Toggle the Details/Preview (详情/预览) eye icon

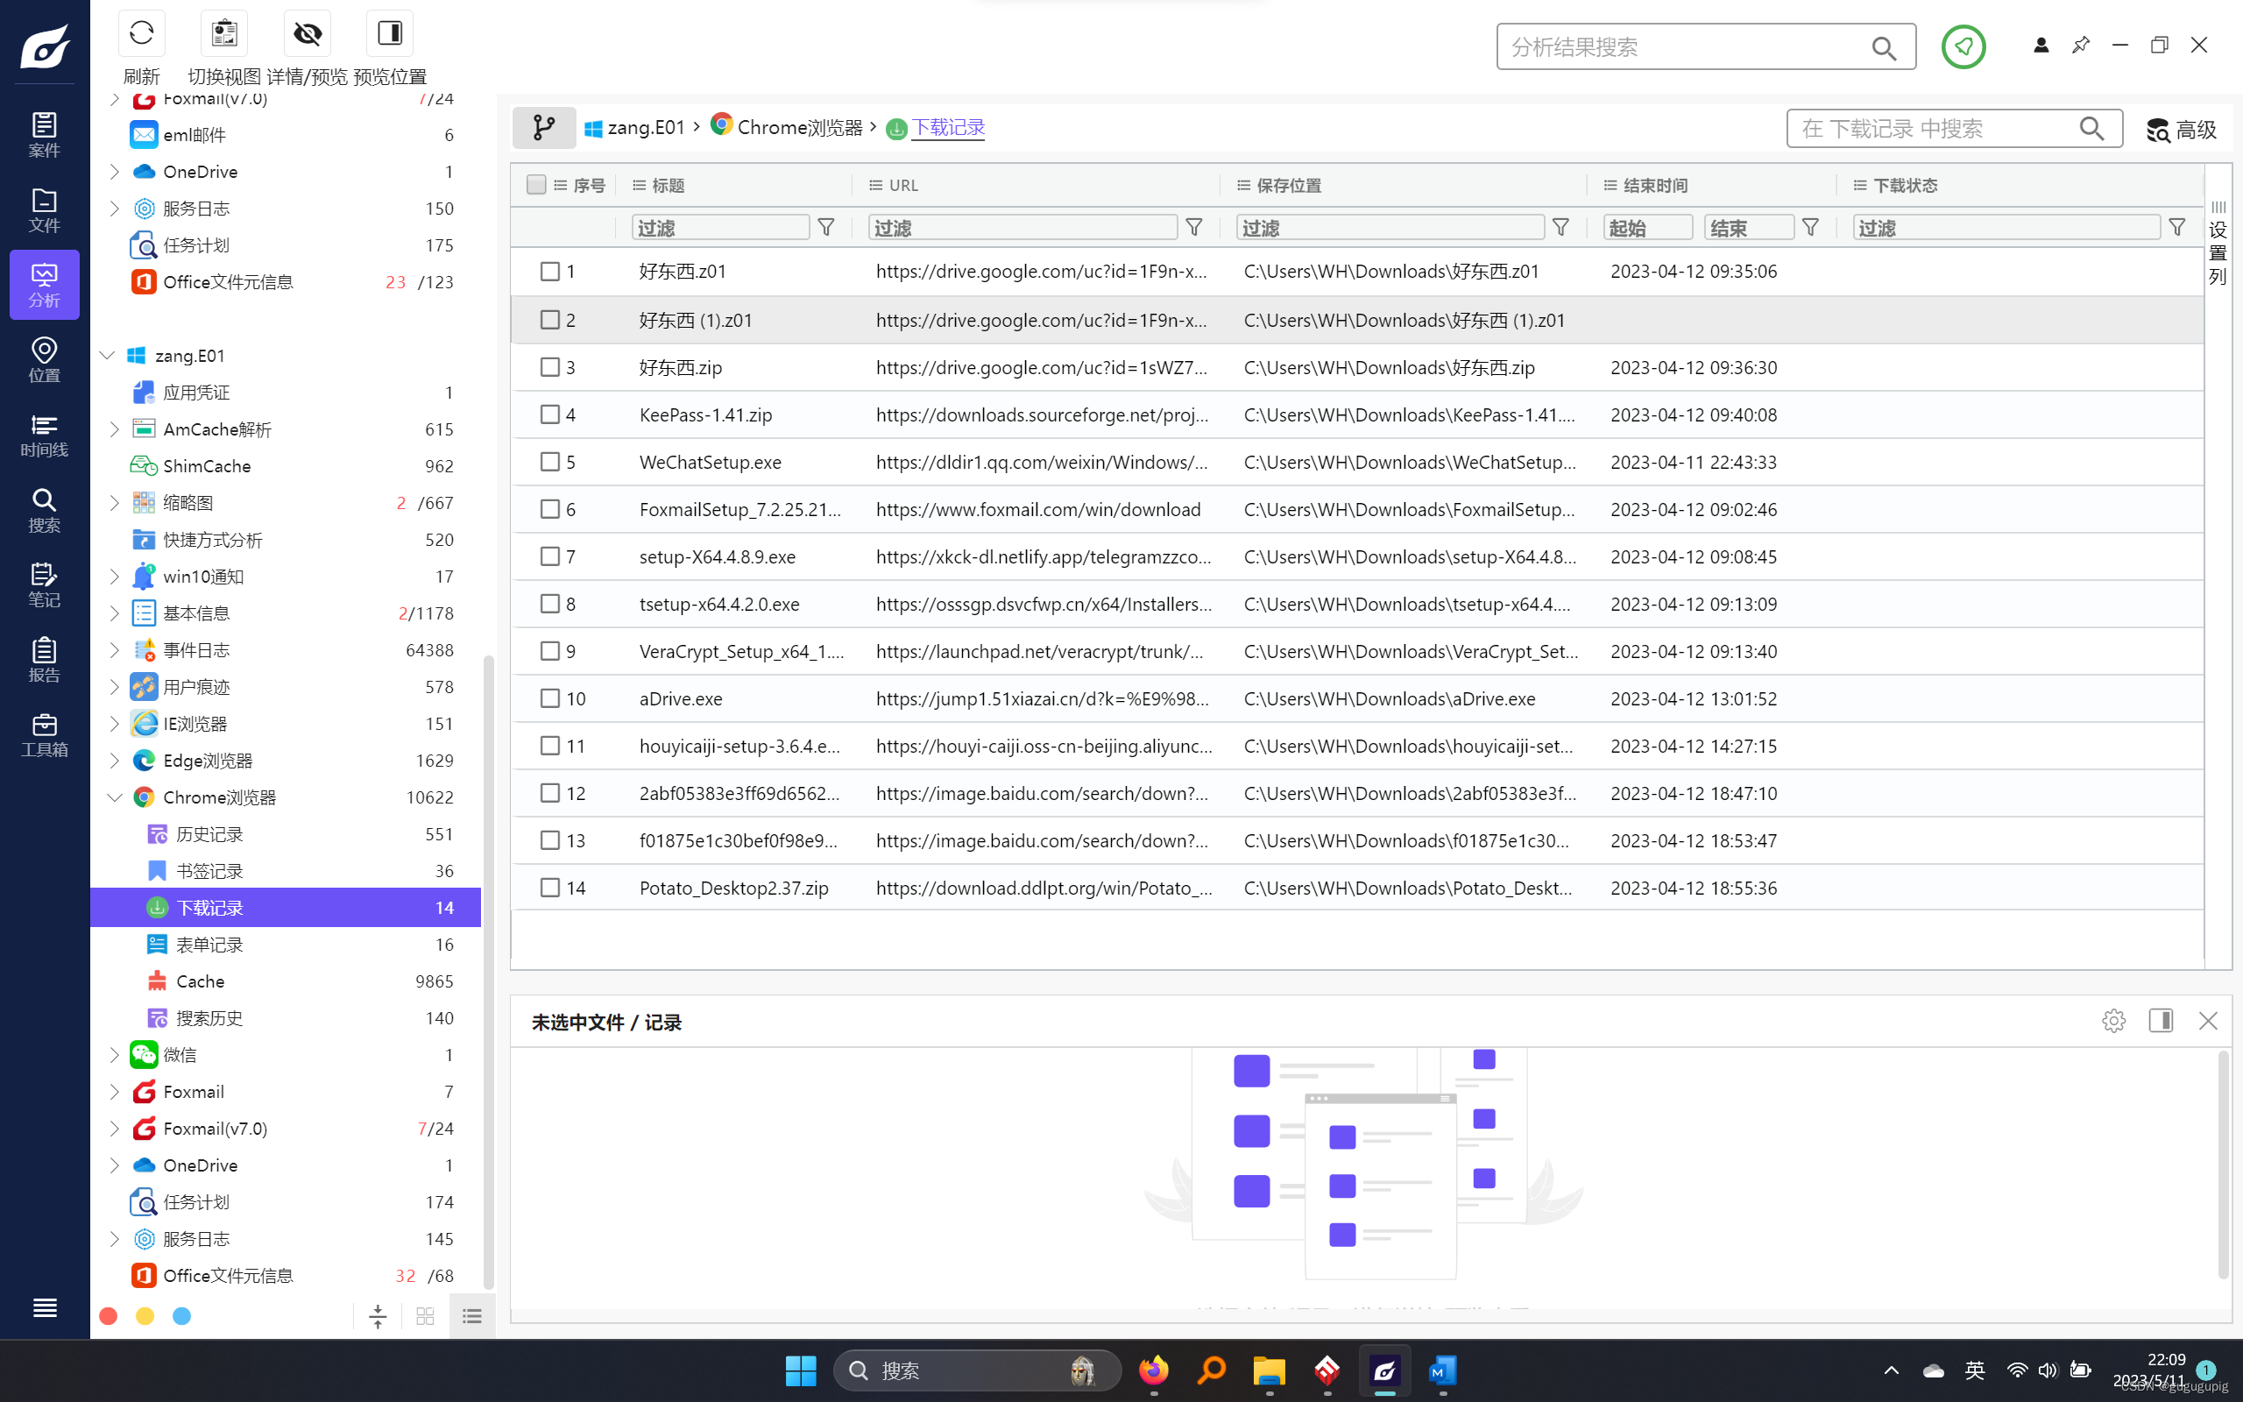coord(307,34)
